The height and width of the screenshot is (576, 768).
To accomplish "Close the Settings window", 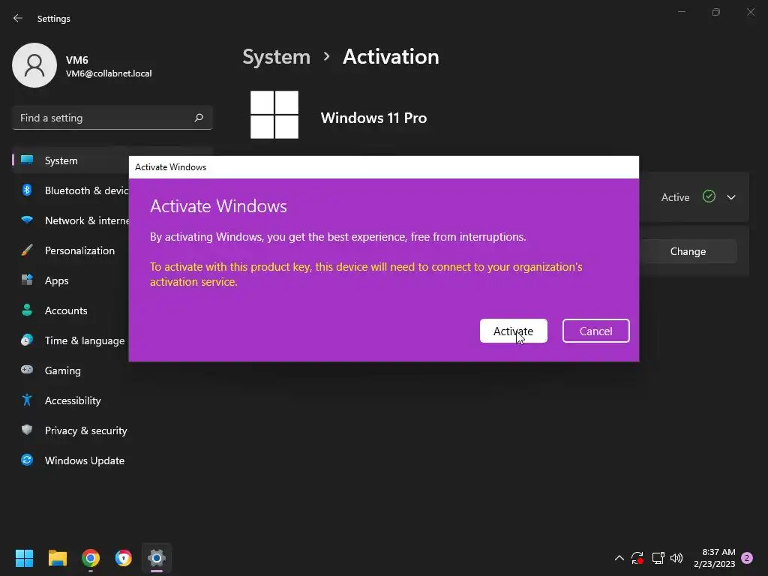I will tap(750, 12).
